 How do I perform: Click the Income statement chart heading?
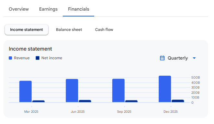click(x=30, y=49)
